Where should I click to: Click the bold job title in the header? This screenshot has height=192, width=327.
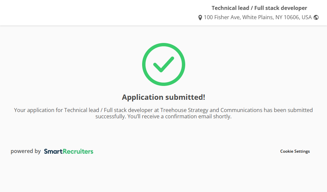click(259, 8)
